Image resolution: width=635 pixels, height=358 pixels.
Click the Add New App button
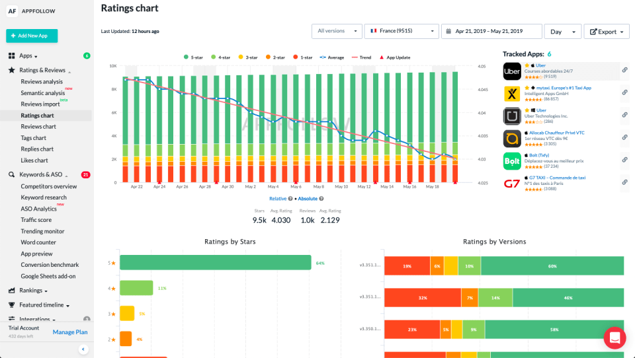pyautogui.click(x=32, y=36)
